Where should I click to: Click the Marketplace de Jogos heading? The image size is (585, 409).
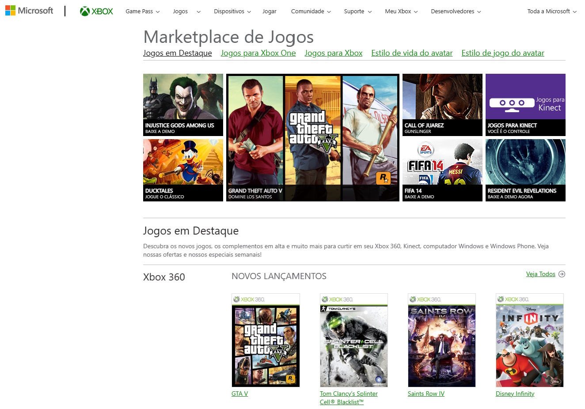pyautogui.click(x=228, y=37)
